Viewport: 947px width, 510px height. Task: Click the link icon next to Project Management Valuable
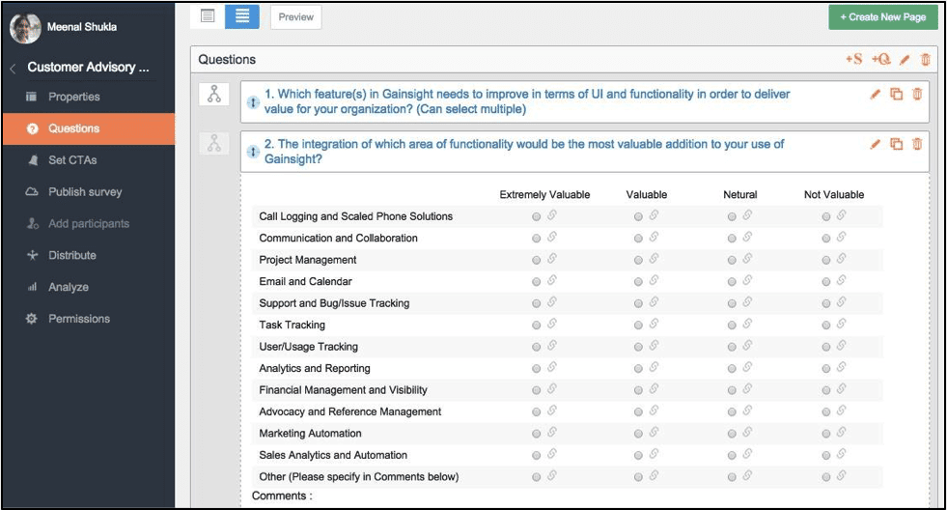[654, 259]
